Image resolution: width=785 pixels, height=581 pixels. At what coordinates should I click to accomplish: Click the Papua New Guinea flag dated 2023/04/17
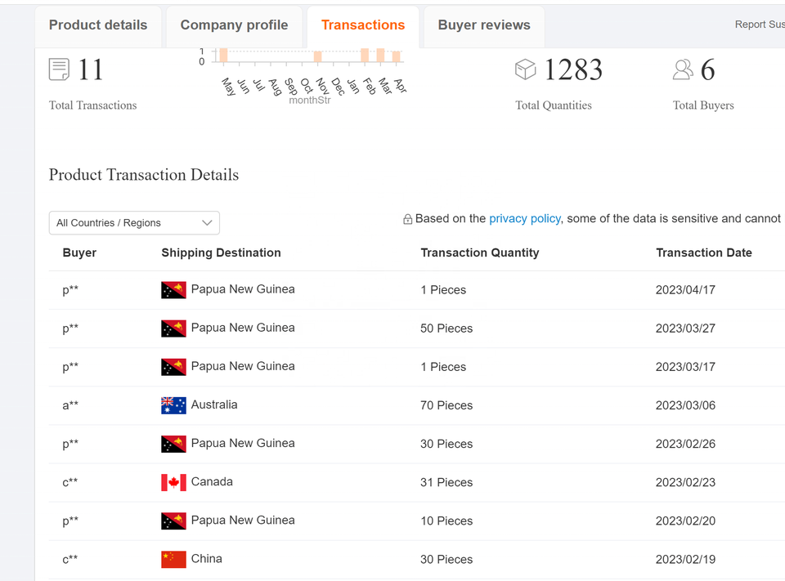click(x=173, y=289)
